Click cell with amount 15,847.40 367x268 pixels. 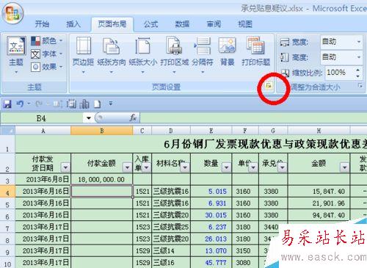[x=319, y=192]
